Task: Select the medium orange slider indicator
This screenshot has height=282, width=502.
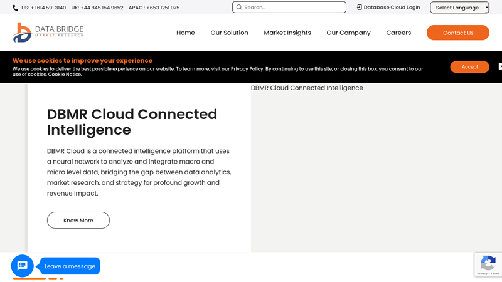Action: (x=53, y=279)
